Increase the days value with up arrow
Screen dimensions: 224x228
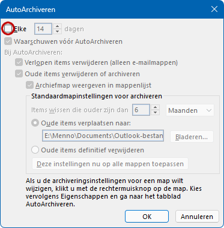point(58,26)
